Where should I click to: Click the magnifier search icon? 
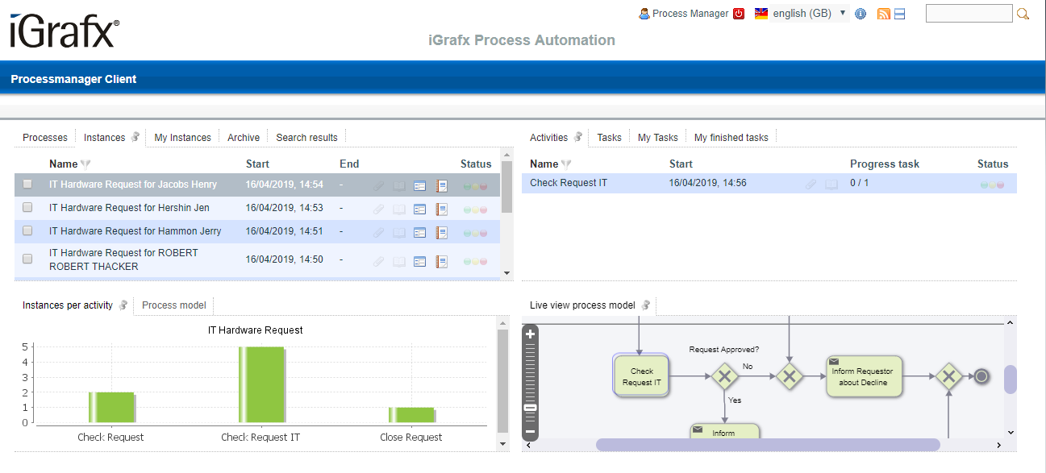tap(1023, 14)
